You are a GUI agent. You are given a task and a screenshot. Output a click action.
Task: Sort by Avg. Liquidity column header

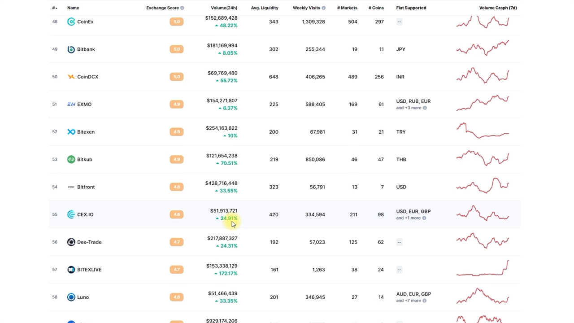[265, 8]
